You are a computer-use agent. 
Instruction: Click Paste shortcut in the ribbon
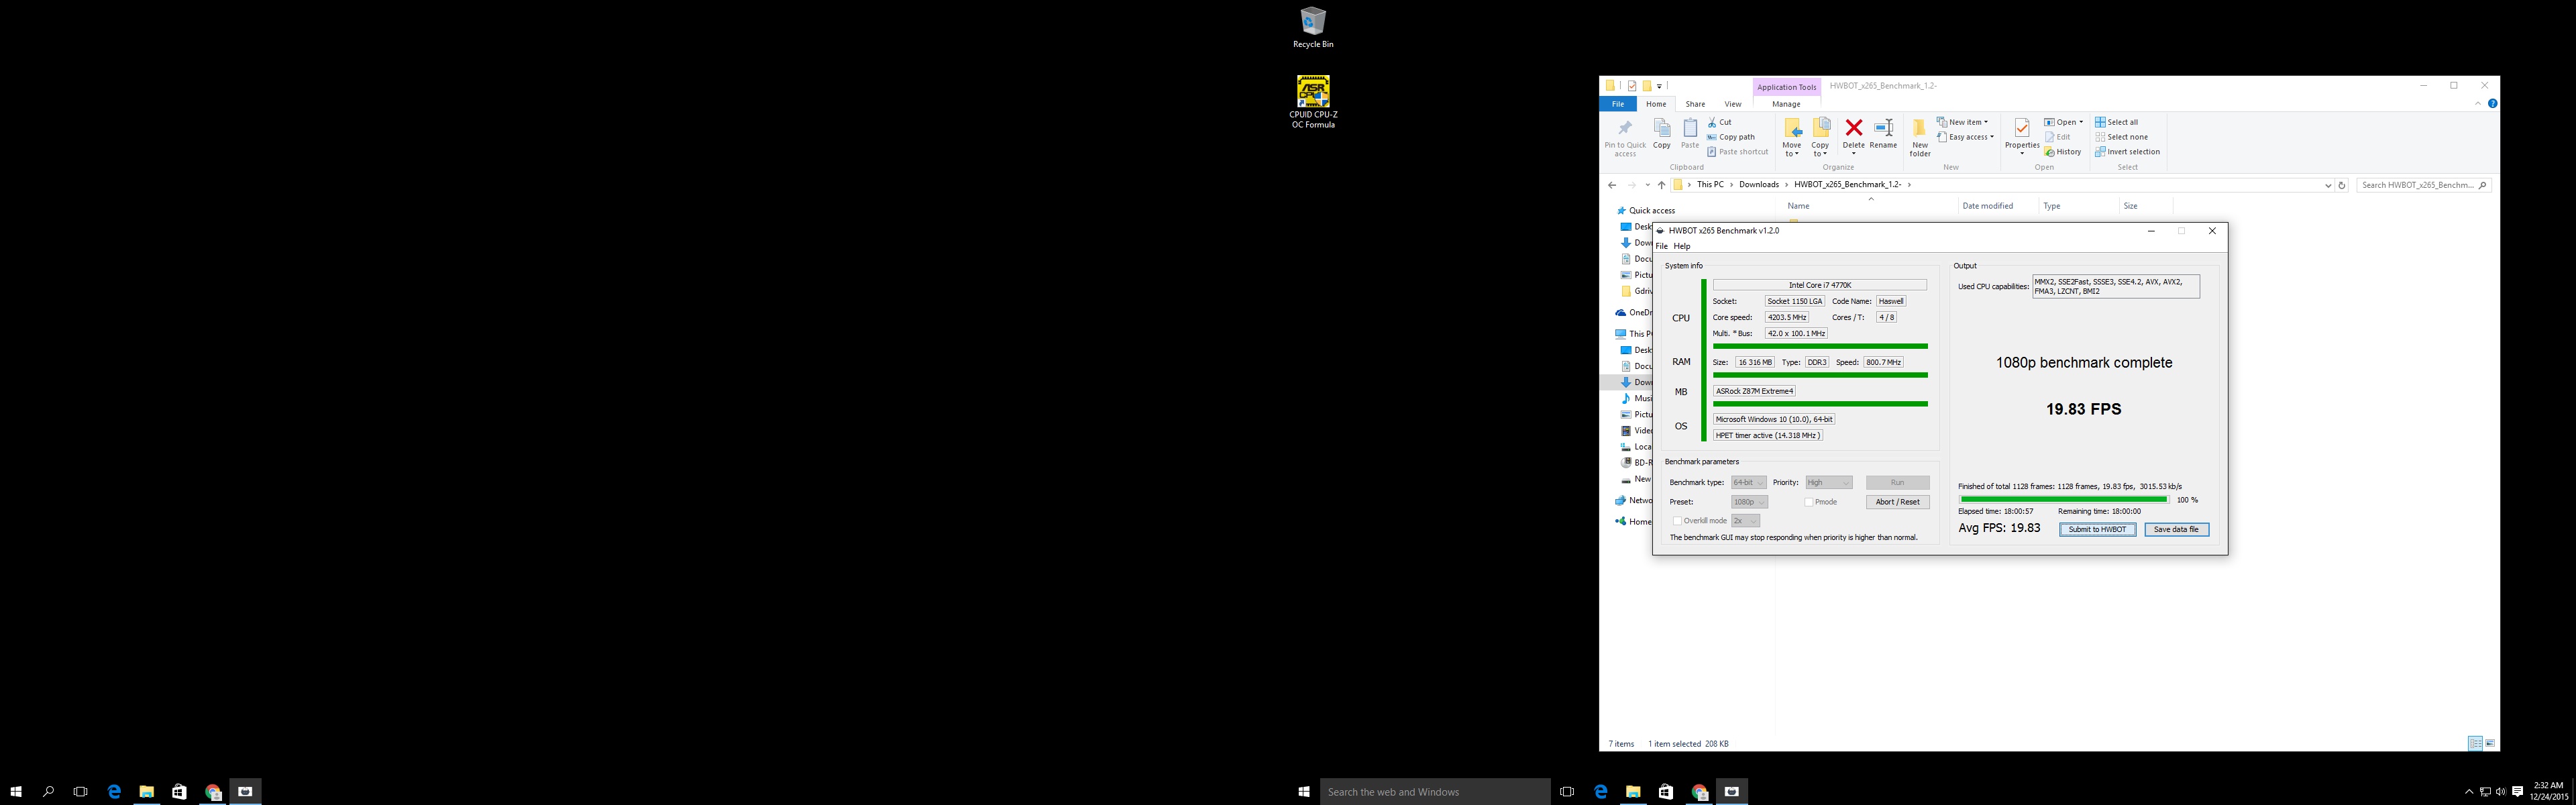tap(1737, 152)
